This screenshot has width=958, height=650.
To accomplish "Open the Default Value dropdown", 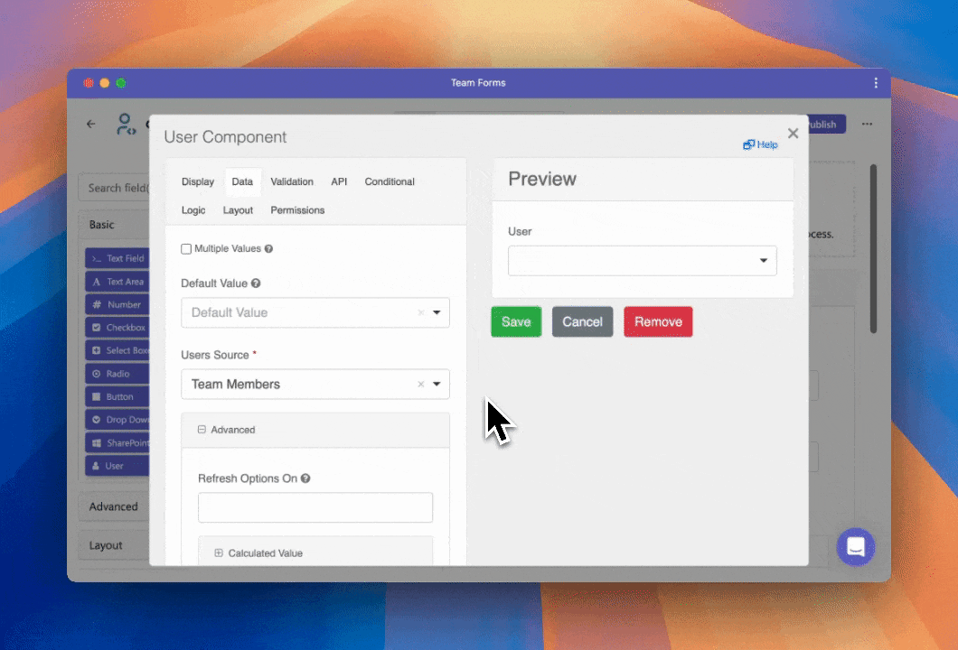I will coord(315,312).
